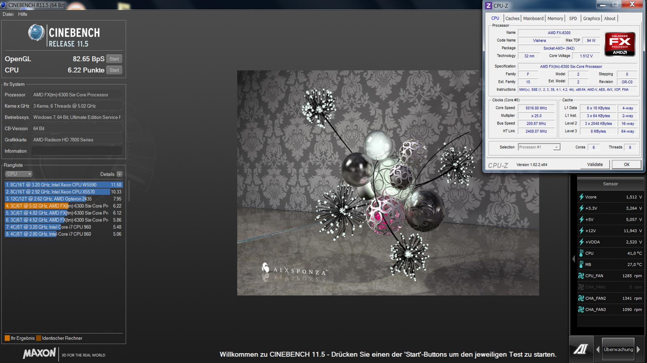Click the MB temperature thermometer icon
Image resolution: width=647 pixels, height=363 pixels.
coord(581,264)
